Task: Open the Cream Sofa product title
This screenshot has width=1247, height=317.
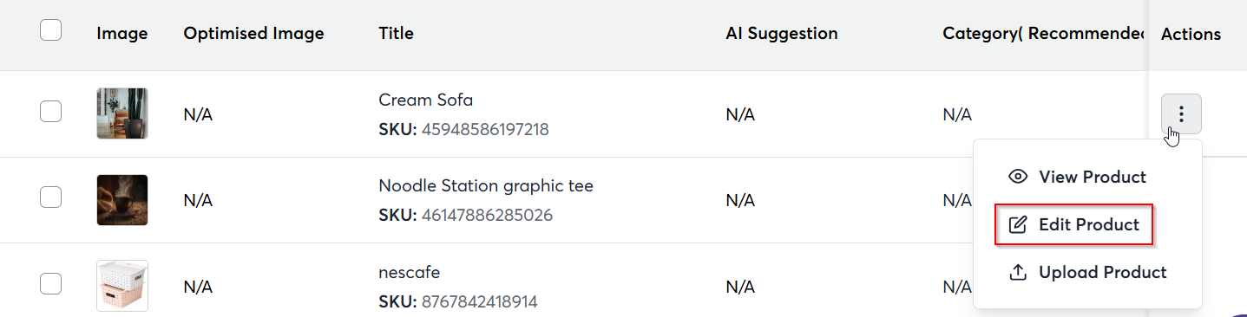Action: (x=426, y=100)
